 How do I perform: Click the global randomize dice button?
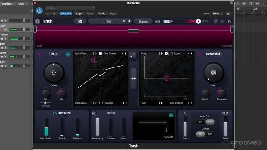(80, 21)
